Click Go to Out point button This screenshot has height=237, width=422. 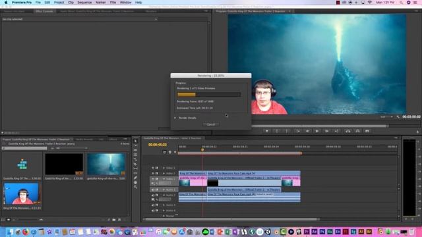point(336,131)
